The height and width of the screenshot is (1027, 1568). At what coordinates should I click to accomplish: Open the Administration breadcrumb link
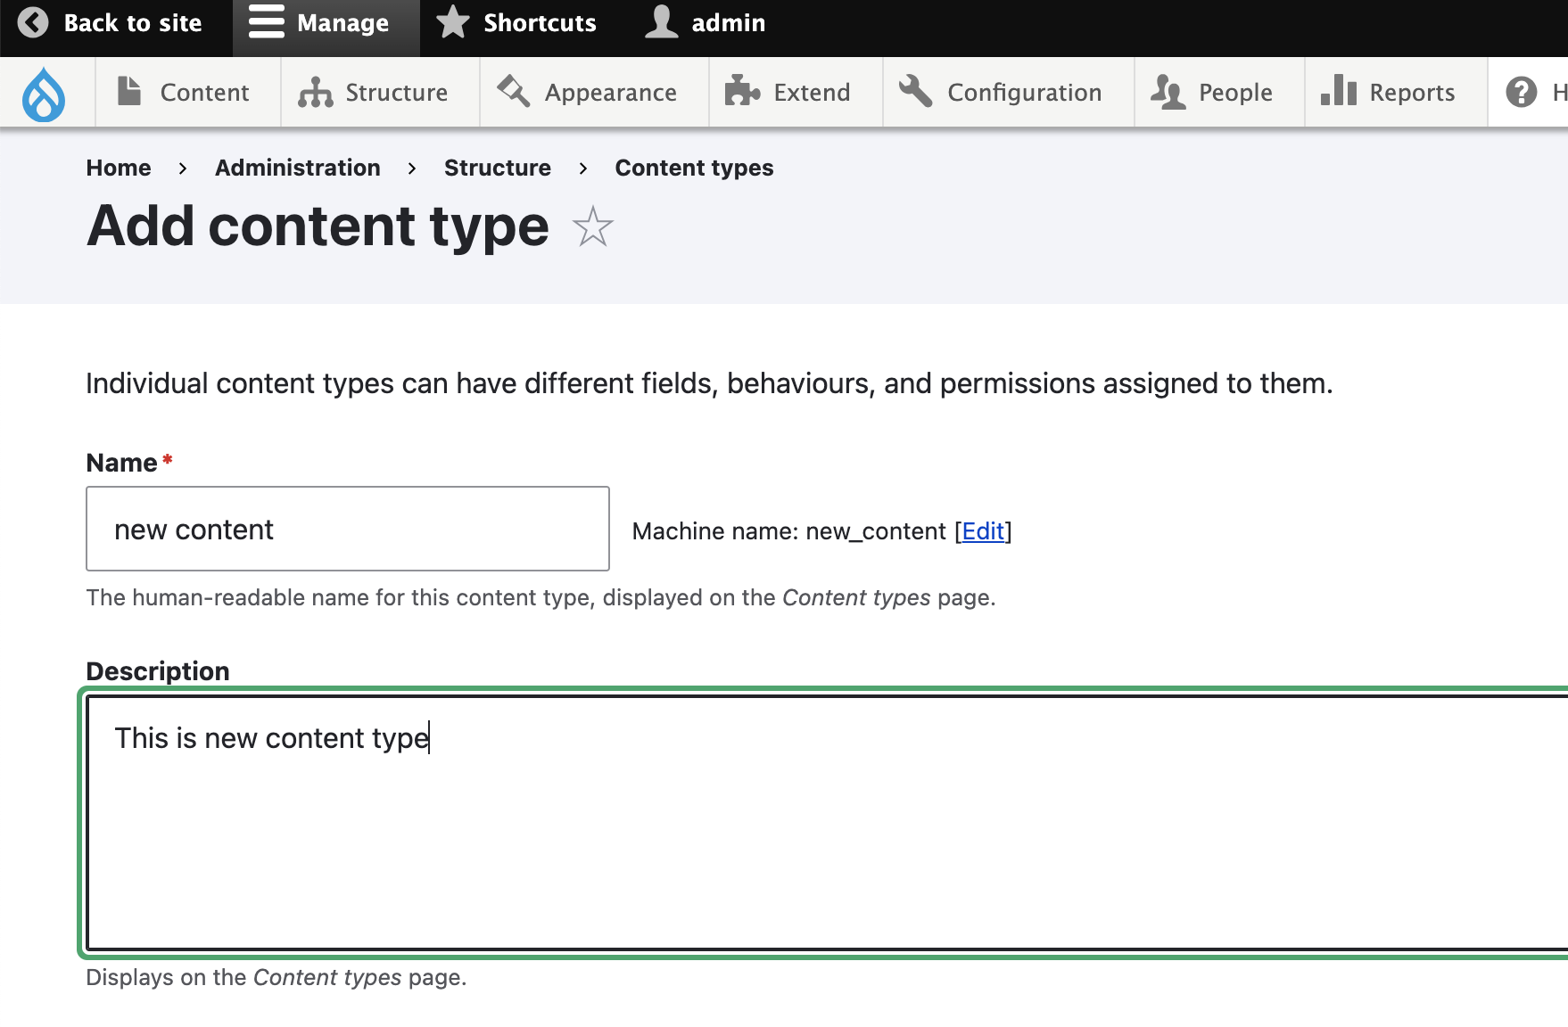[x=297, y=168]
